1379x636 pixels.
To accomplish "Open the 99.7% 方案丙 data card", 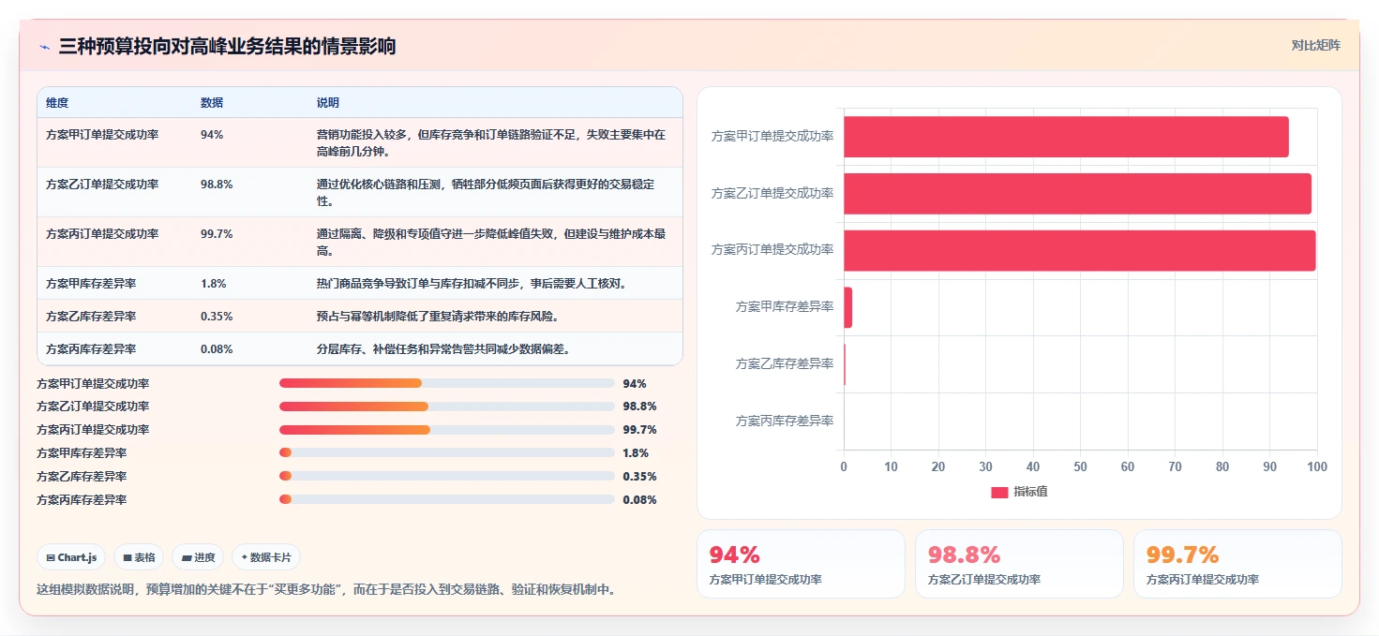I will tap(1237, 564).
